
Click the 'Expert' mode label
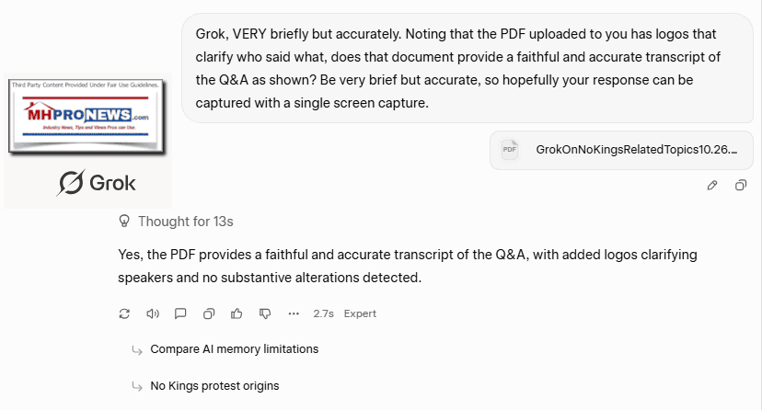[x=360, y=313]
